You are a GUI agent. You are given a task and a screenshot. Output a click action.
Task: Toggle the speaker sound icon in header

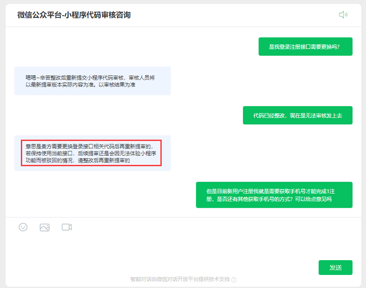[x=343, y=15]
